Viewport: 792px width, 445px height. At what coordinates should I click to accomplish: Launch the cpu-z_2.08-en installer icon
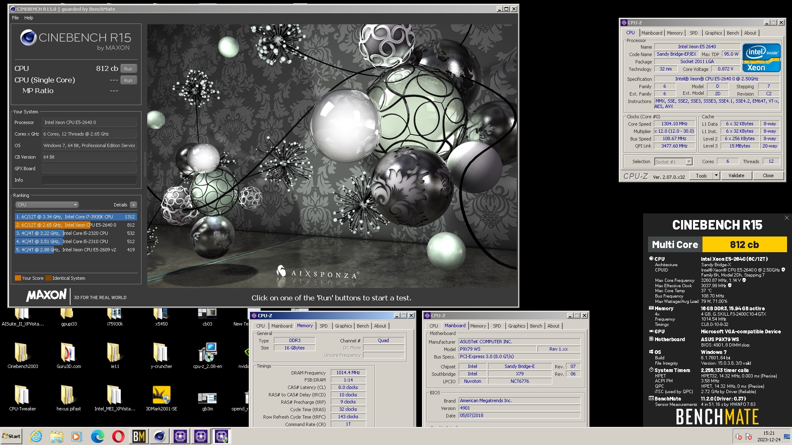[207, 355]
